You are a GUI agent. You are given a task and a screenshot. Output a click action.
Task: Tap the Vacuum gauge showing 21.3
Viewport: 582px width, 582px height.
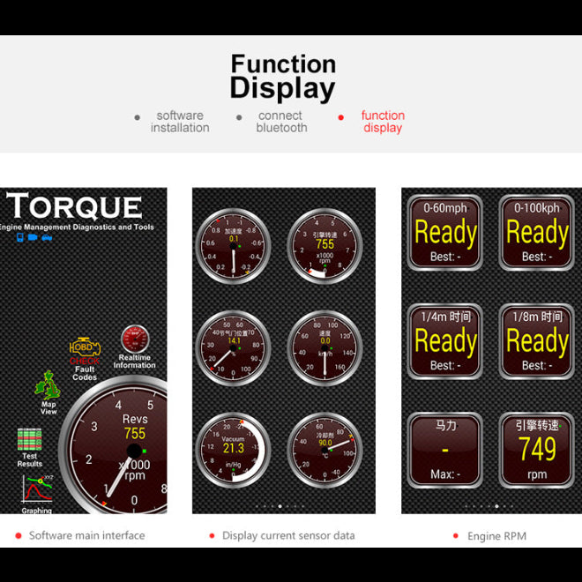(233, 450)
